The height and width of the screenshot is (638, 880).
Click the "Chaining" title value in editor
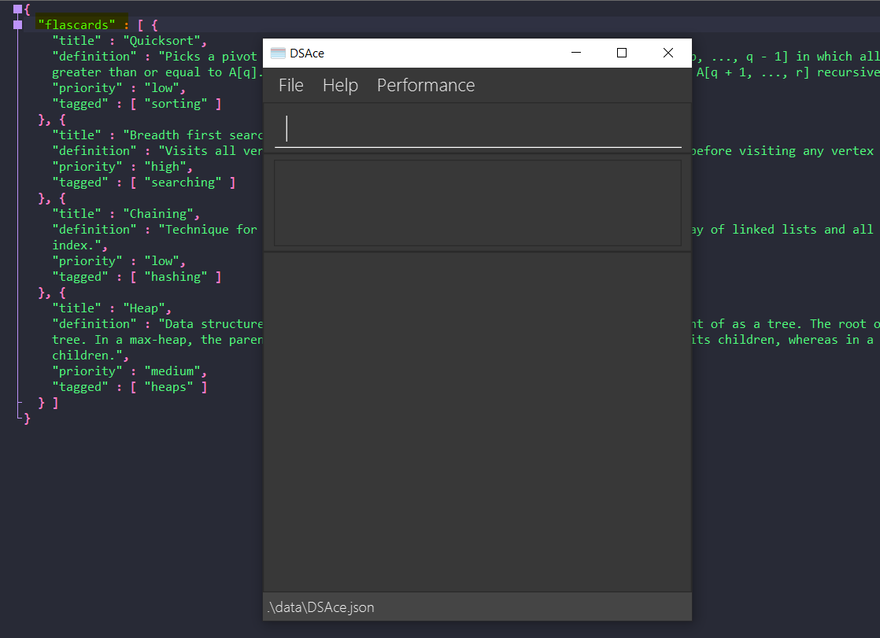(x=158, y=214)
